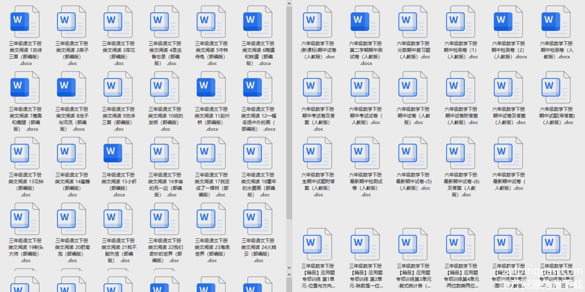This screenshot has width=585, height=292.
Task: Select the 10纸的发明 Word icon
Action: click(164, 88)
